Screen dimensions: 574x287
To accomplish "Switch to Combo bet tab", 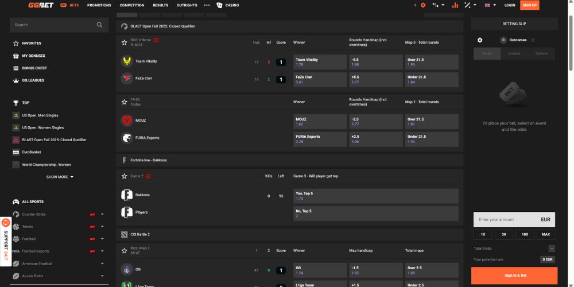I will tap(514, 53).
